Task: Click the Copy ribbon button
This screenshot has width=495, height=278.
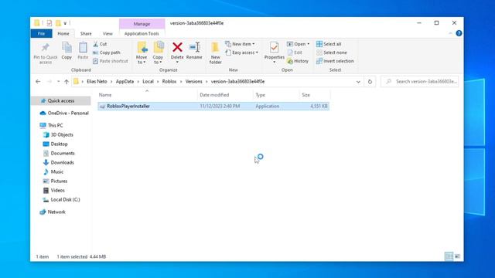Action: [x=67, y=51]
